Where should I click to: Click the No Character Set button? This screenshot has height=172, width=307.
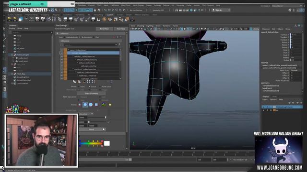(240, 160)
